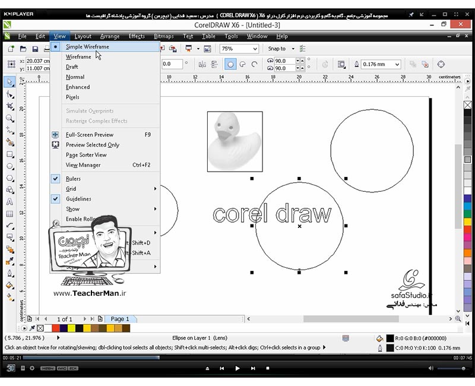Toggle the KMPlayer 3D mode button
475x386 pixels.
[11, 368]
